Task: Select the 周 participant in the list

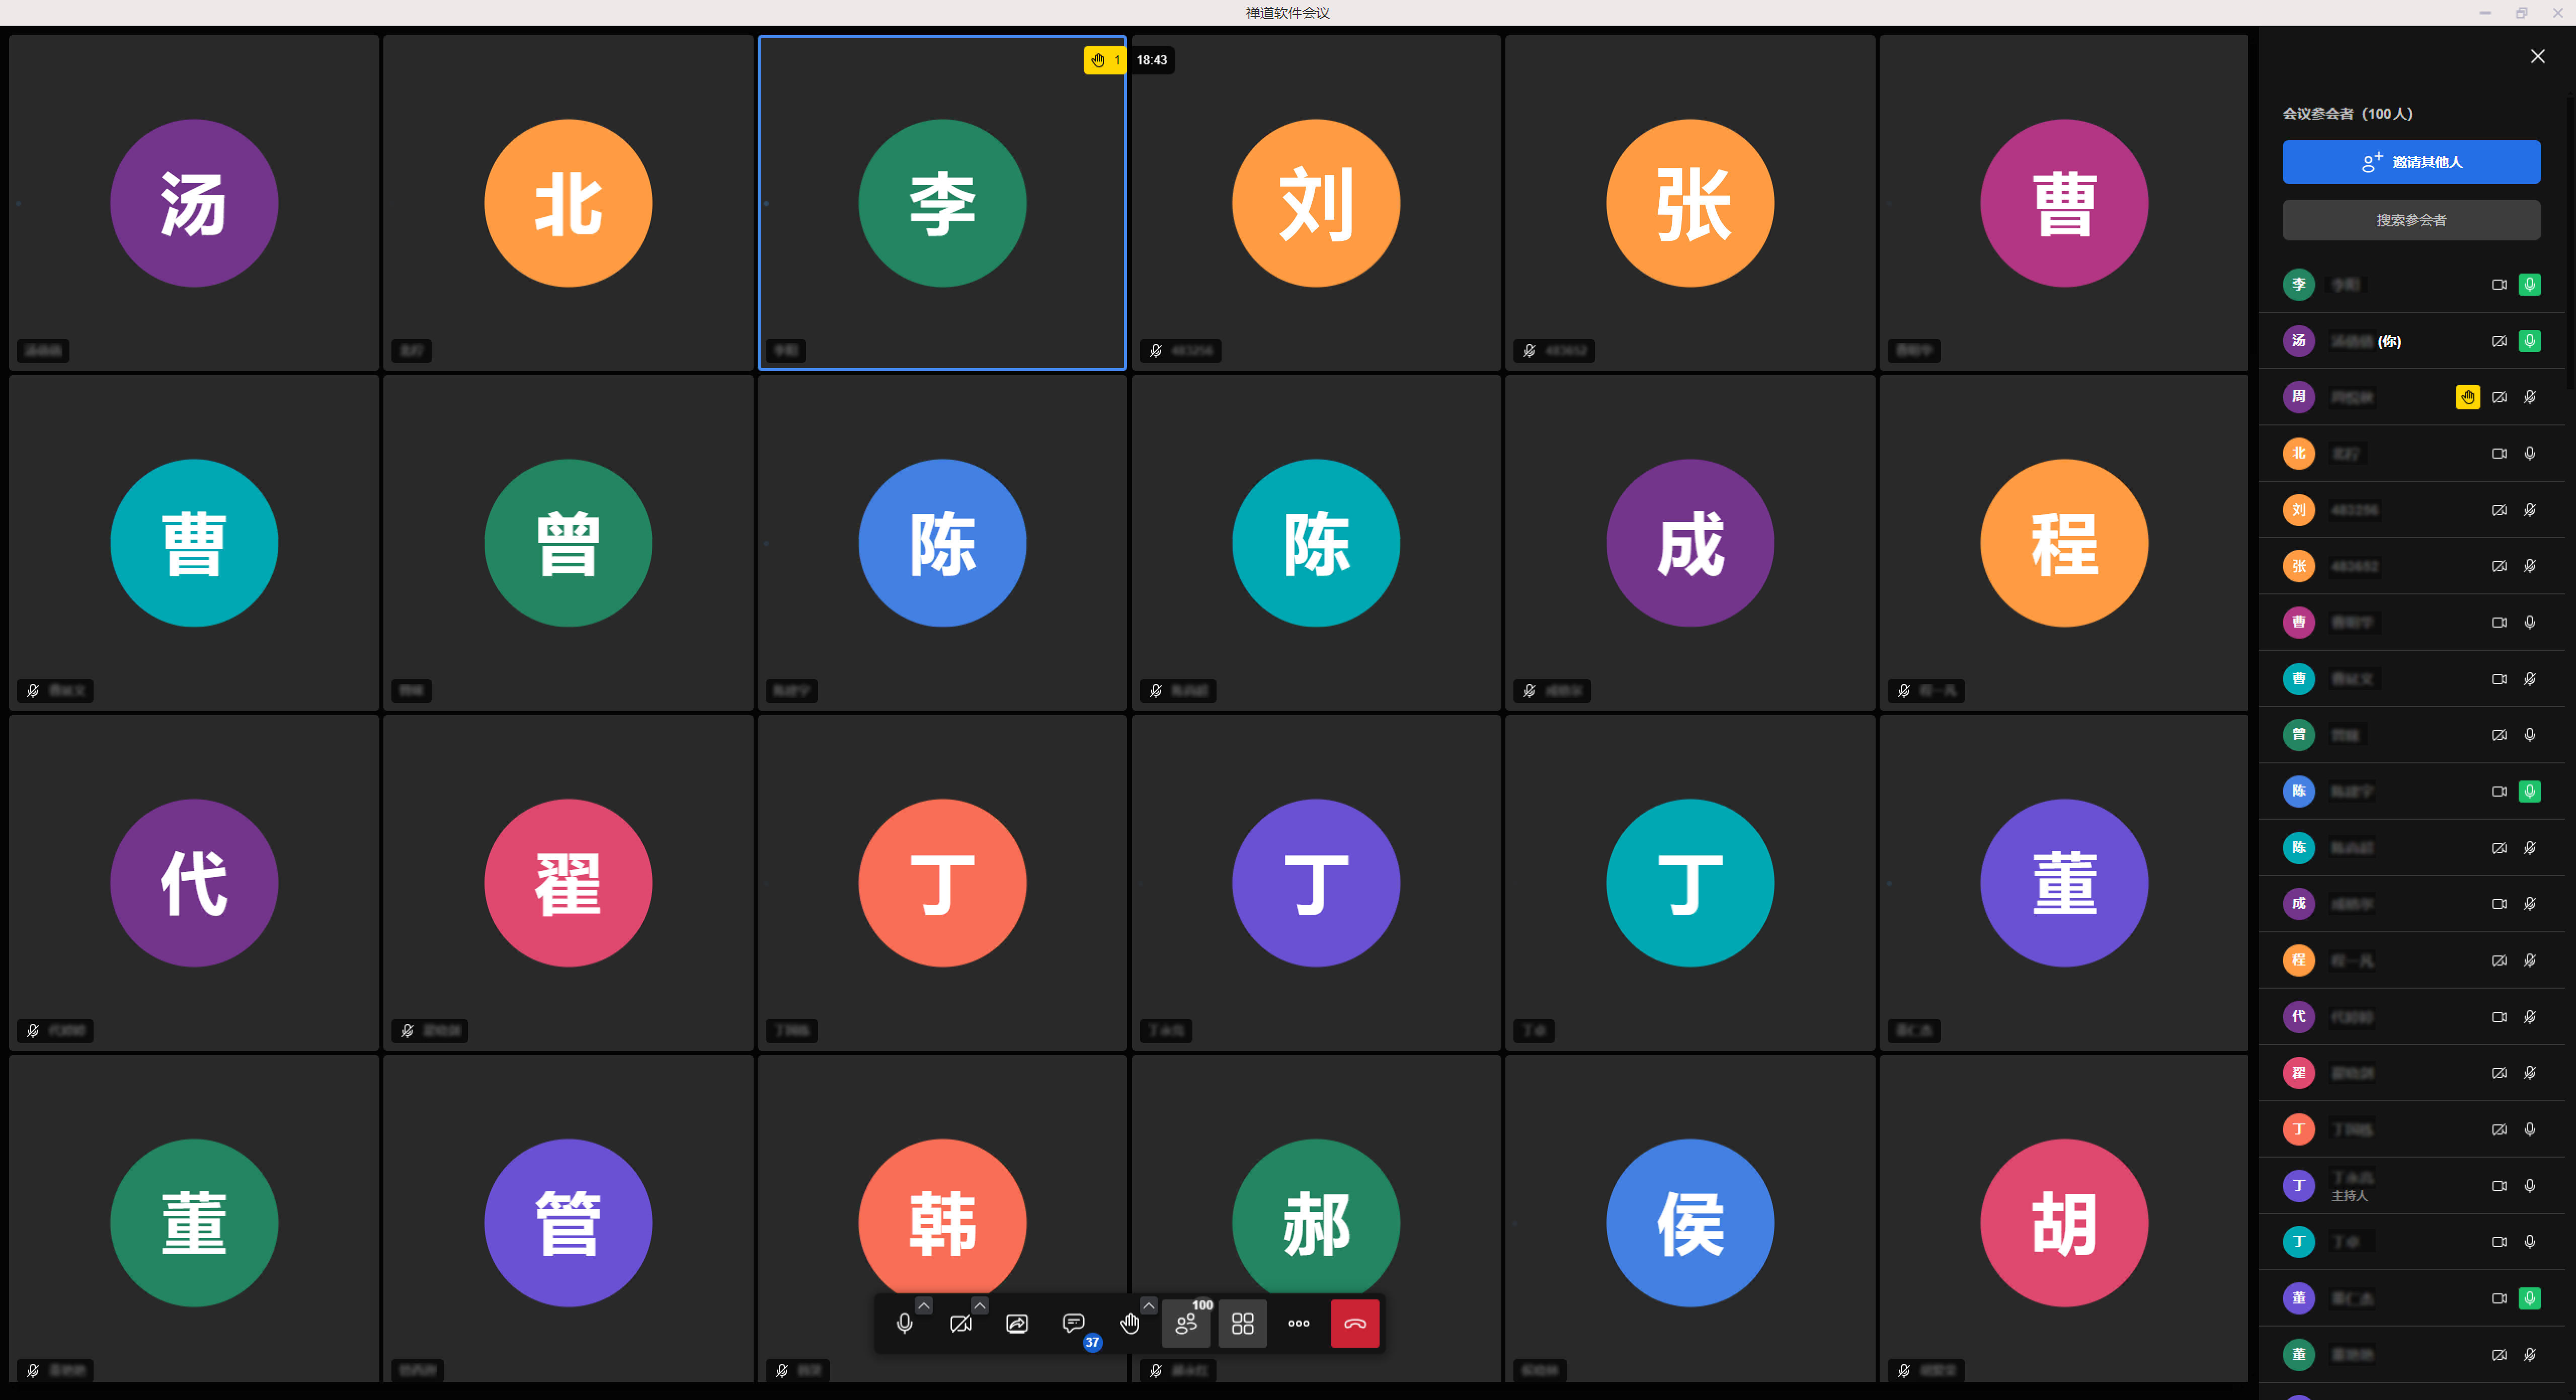Action: [x=2411, y=398]
